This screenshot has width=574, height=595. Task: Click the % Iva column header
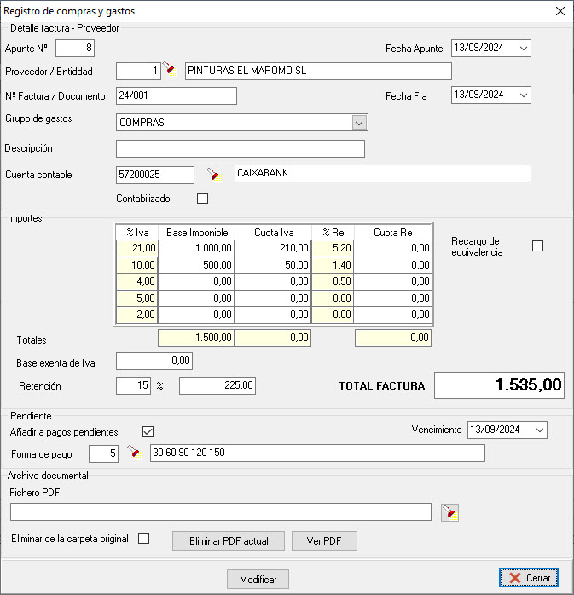pos(137,232)
